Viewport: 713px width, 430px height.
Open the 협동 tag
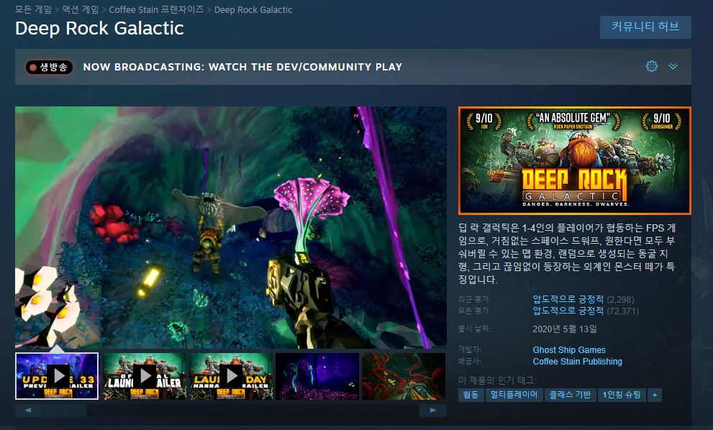coord(471,395)
